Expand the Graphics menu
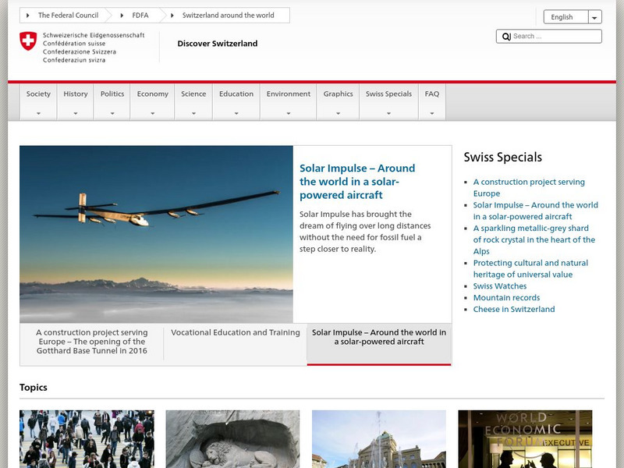The width and height of the screenshot is (624, 468). click(x=339, y=102)
